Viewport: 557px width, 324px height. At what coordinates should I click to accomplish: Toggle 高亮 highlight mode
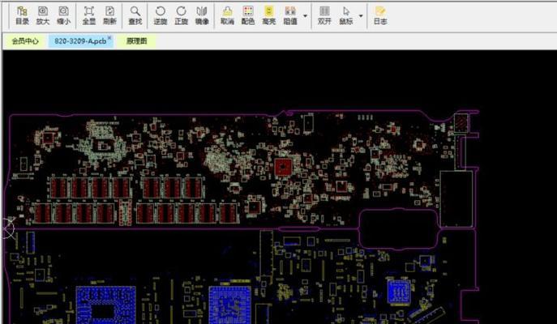pos(269,15)
